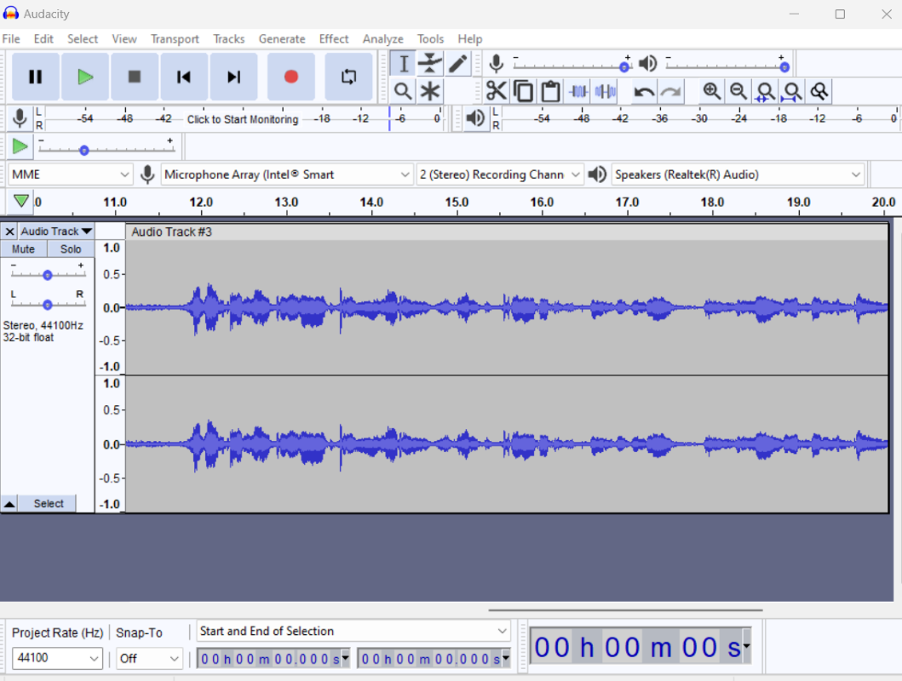Screen dimensions: 902x681
Task: Open the Project Rate 44100 dropdown
Action: [x=57, y=658]
